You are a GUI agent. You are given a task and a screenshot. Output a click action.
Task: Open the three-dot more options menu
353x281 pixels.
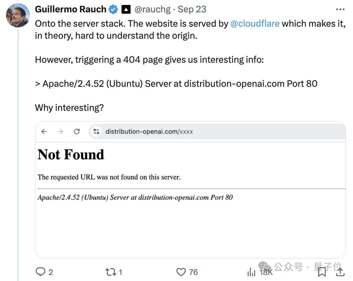(340, 9)
